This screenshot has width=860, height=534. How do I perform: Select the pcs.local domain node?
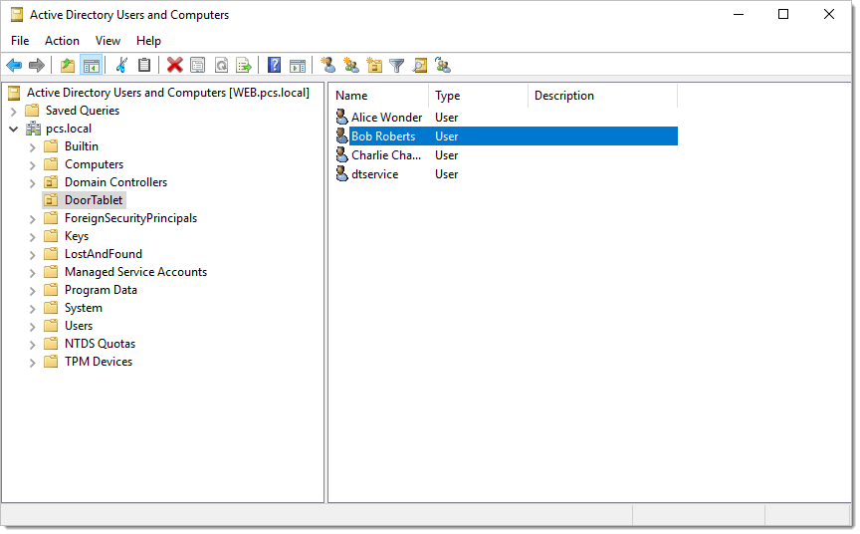click(69, 129)
